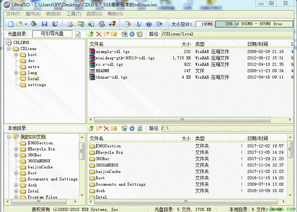Select the README file in disc list
This screenshot has width=297, height=212.
point(103,71)
